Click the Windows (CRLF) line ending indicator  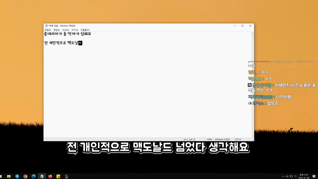click(x=223, y=139)
